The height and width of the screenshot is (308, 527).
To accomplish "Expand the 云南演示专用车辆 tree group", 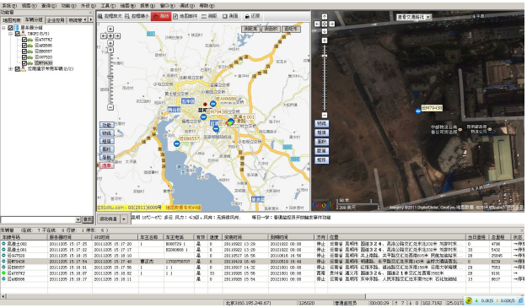I will pyautogui.click(x=10, y=69).
